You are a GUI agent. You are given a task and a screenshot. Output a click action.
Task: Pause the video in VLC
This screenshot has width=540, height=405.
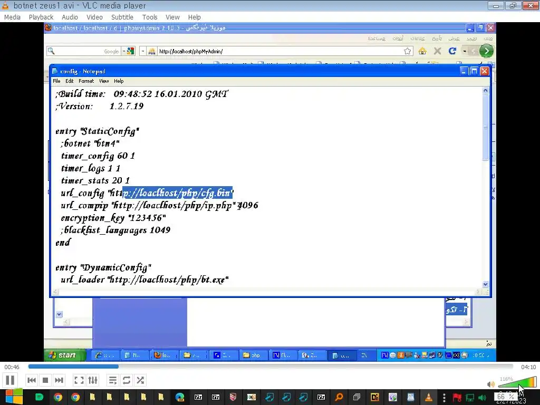pyautogui.click(x=11, y=380)
